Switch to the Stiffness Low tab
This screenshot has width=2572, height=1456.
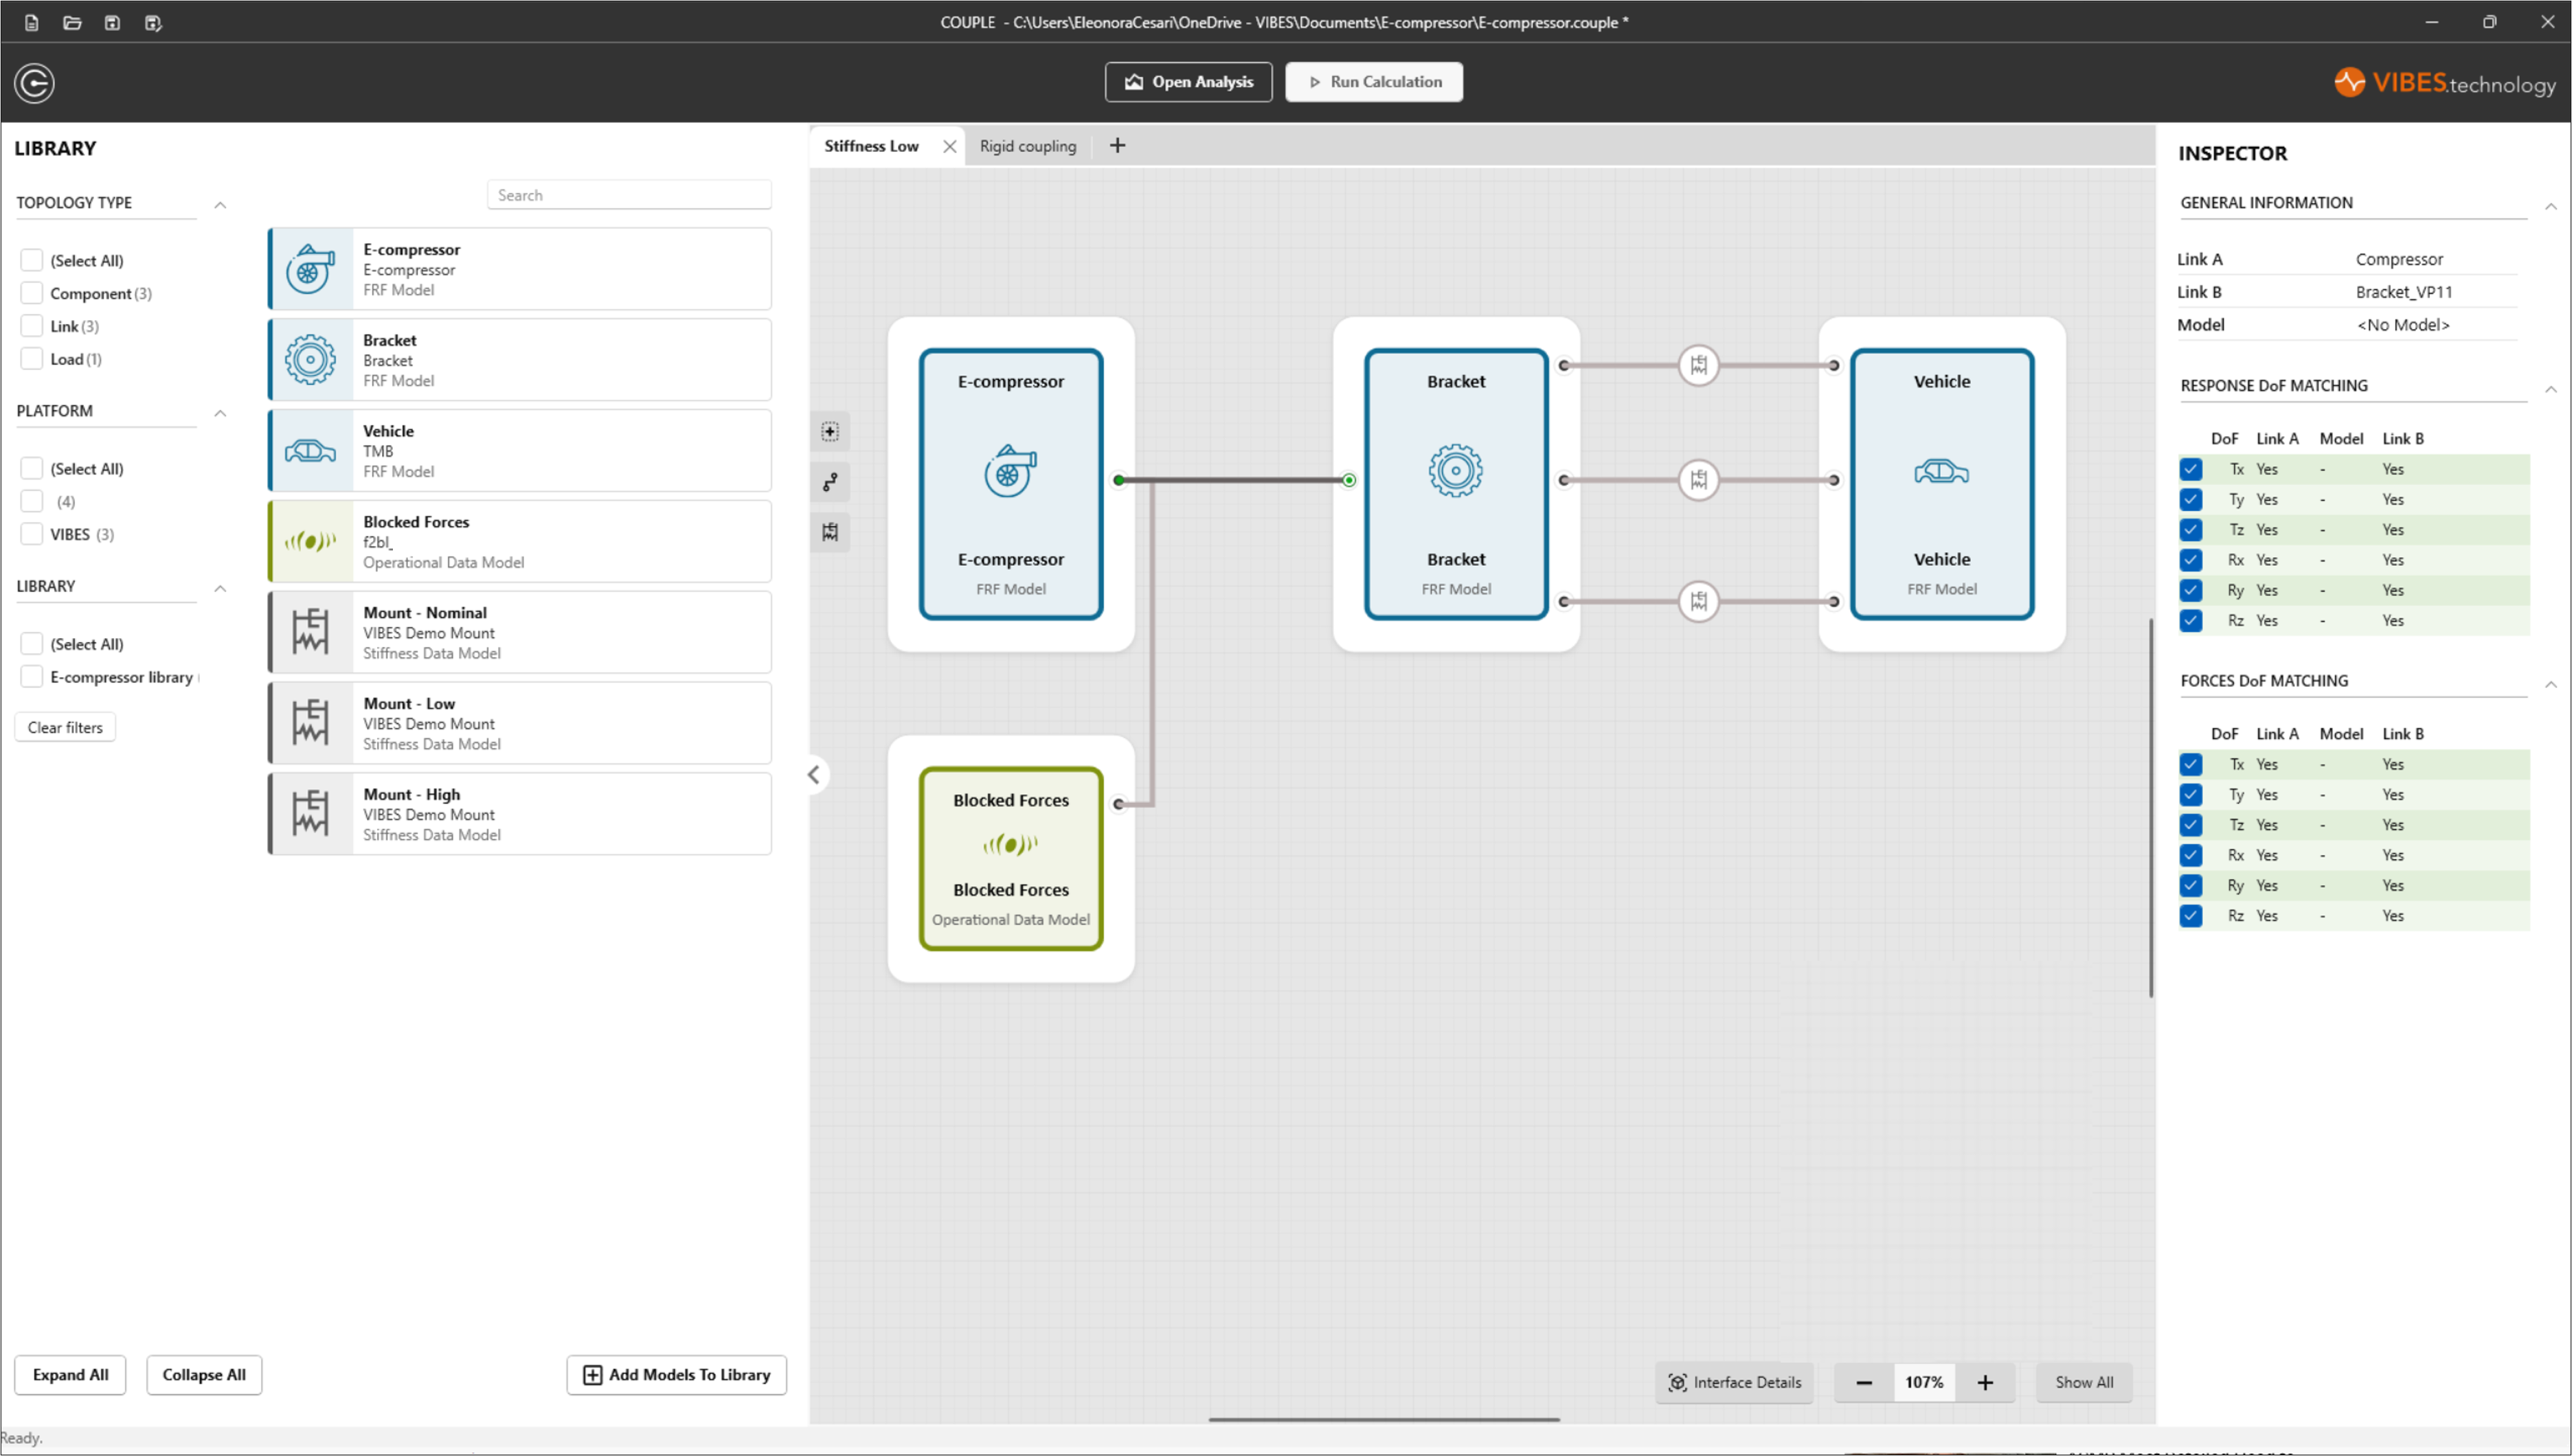click(x=871, y=146)
